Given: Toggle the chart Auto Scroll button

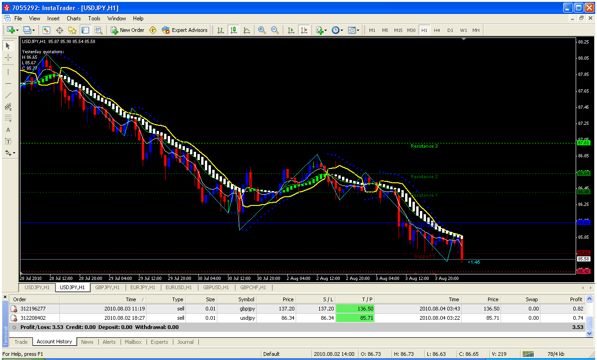Looking at the screenshot, I should pyautogui.click(x=291, y=30).
